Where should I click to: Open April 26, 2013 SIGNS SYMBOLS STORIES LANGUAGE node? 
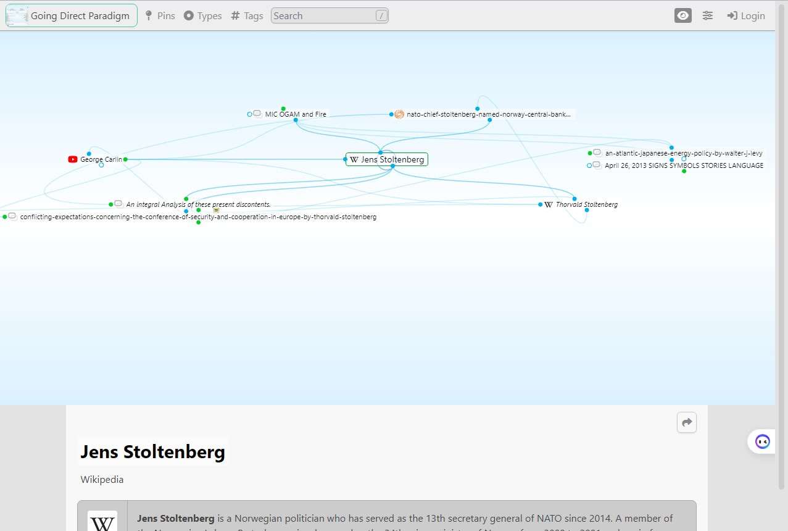(x=684, y=165)
